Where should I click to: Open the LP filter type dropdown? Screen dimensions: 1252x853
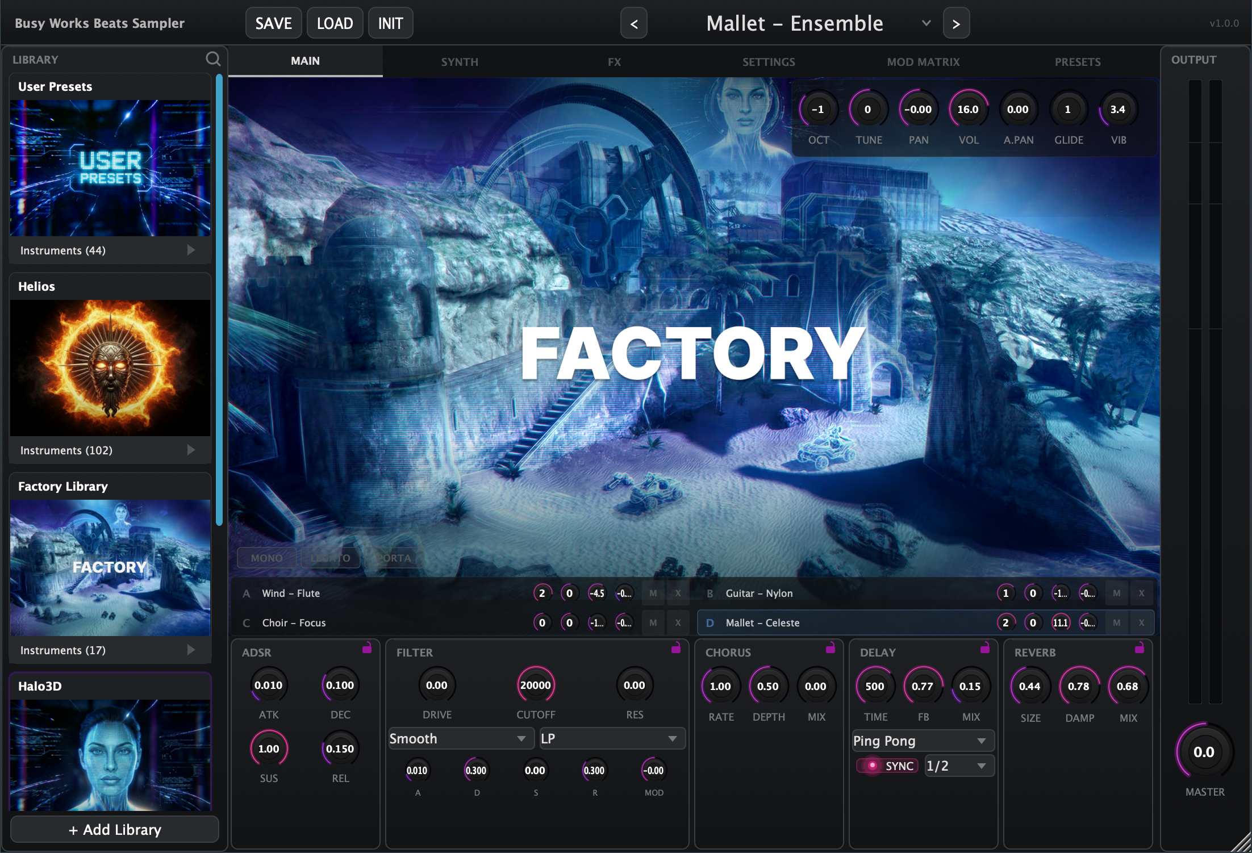612,738
